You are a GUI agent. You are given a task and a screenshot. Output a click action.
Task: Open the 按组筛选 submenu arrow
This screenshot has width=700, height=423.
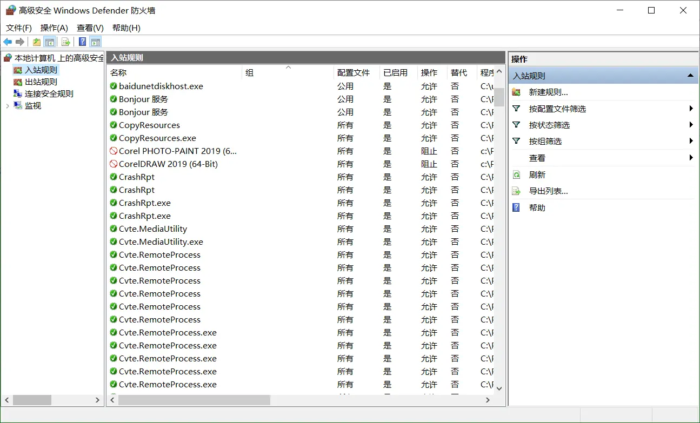[x=691, y=141]
